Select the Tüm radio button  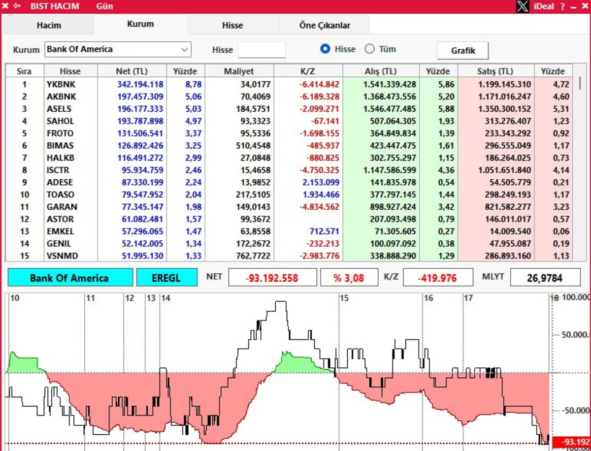point(369,49)
